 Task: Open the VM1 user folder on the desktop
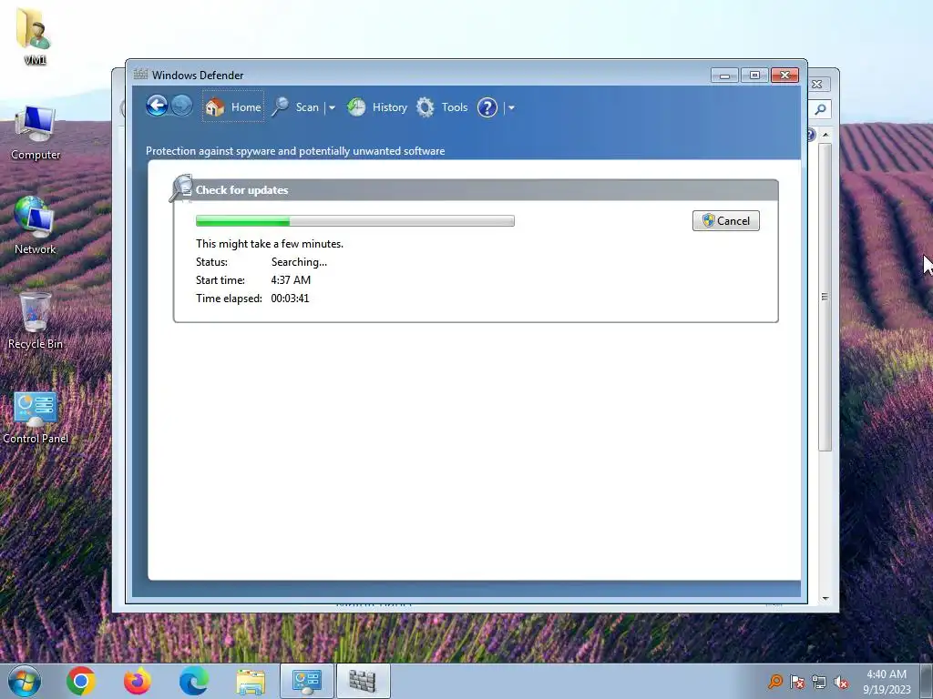35,35
